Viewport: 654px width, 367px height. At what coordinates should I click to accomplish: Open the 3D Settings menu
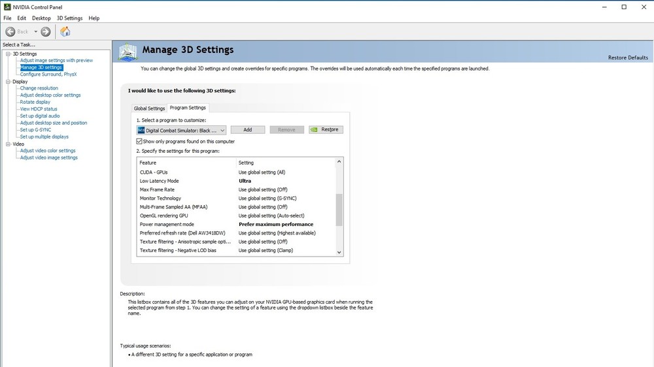click(x=70, y=18)
